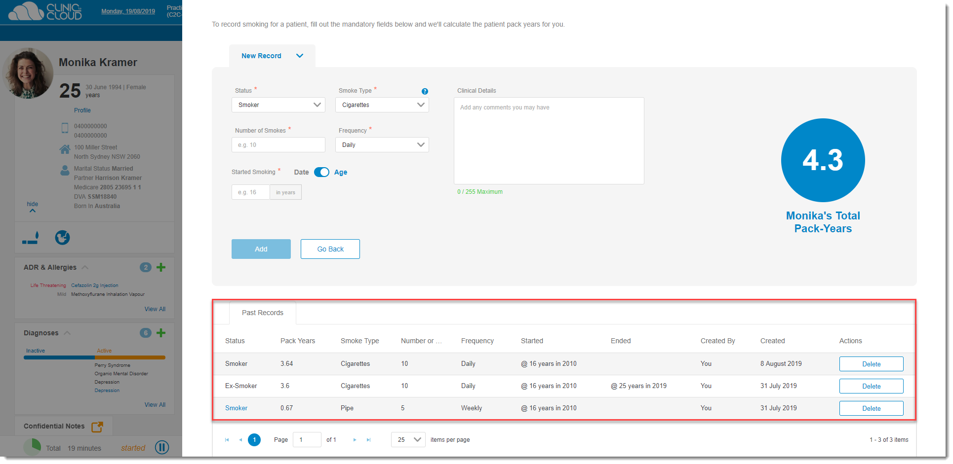
Task: Click the mobile phone icon
Action: [x=65, y=128]
